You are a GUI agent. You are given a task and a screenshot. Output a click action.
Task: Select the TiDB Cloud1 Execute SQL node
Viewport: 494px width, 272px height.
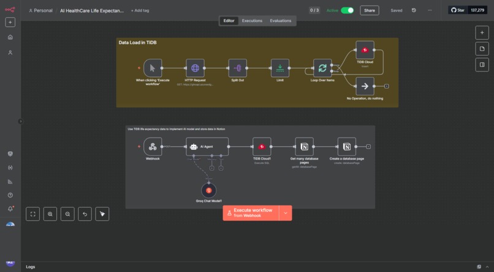coord(262,146)
